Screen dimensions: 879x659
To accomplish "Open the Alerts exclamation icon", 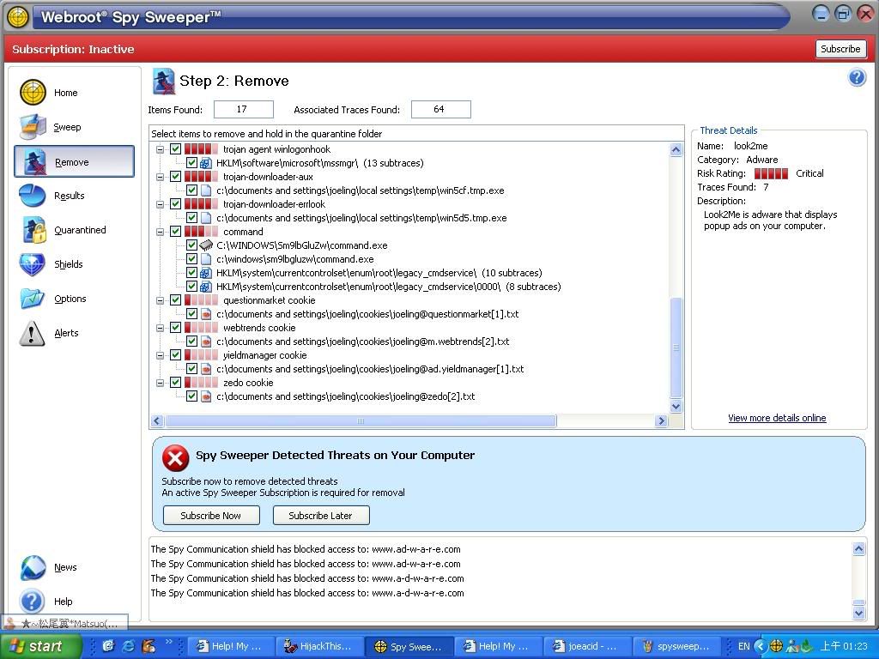I will [32, 333].
